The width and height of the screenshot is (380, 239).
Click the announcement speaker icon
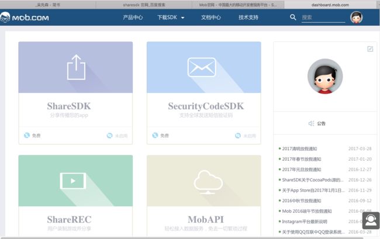pyautogui.click(x=311, y=123)
